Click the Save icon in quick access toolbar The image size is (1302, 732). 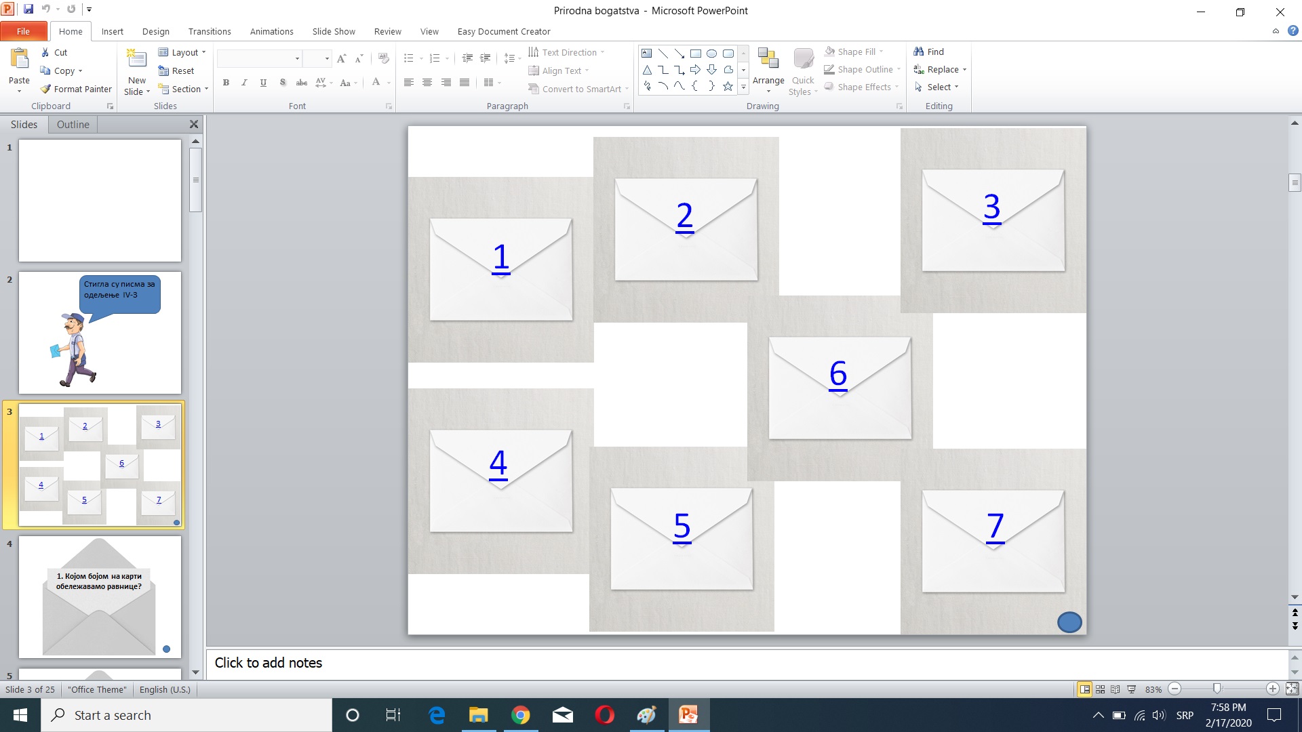pyautogui.click(x=28, y=9)
